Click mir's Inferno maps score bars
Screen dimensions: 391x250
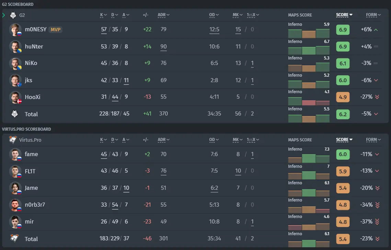(309, 226)
